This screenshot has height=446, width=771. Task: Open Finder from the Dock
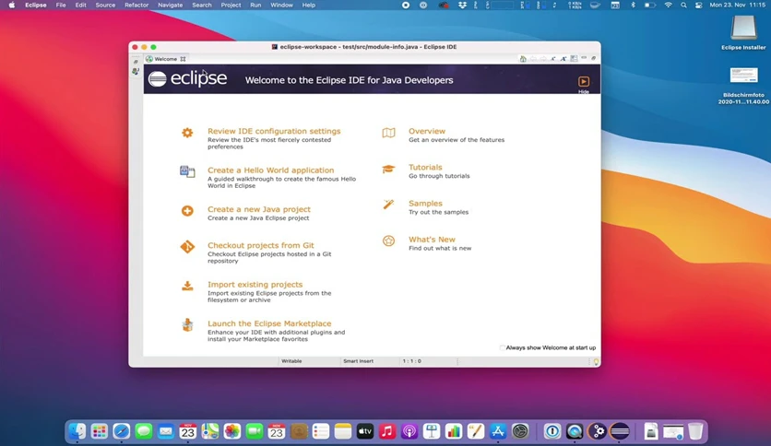point(77,432)
